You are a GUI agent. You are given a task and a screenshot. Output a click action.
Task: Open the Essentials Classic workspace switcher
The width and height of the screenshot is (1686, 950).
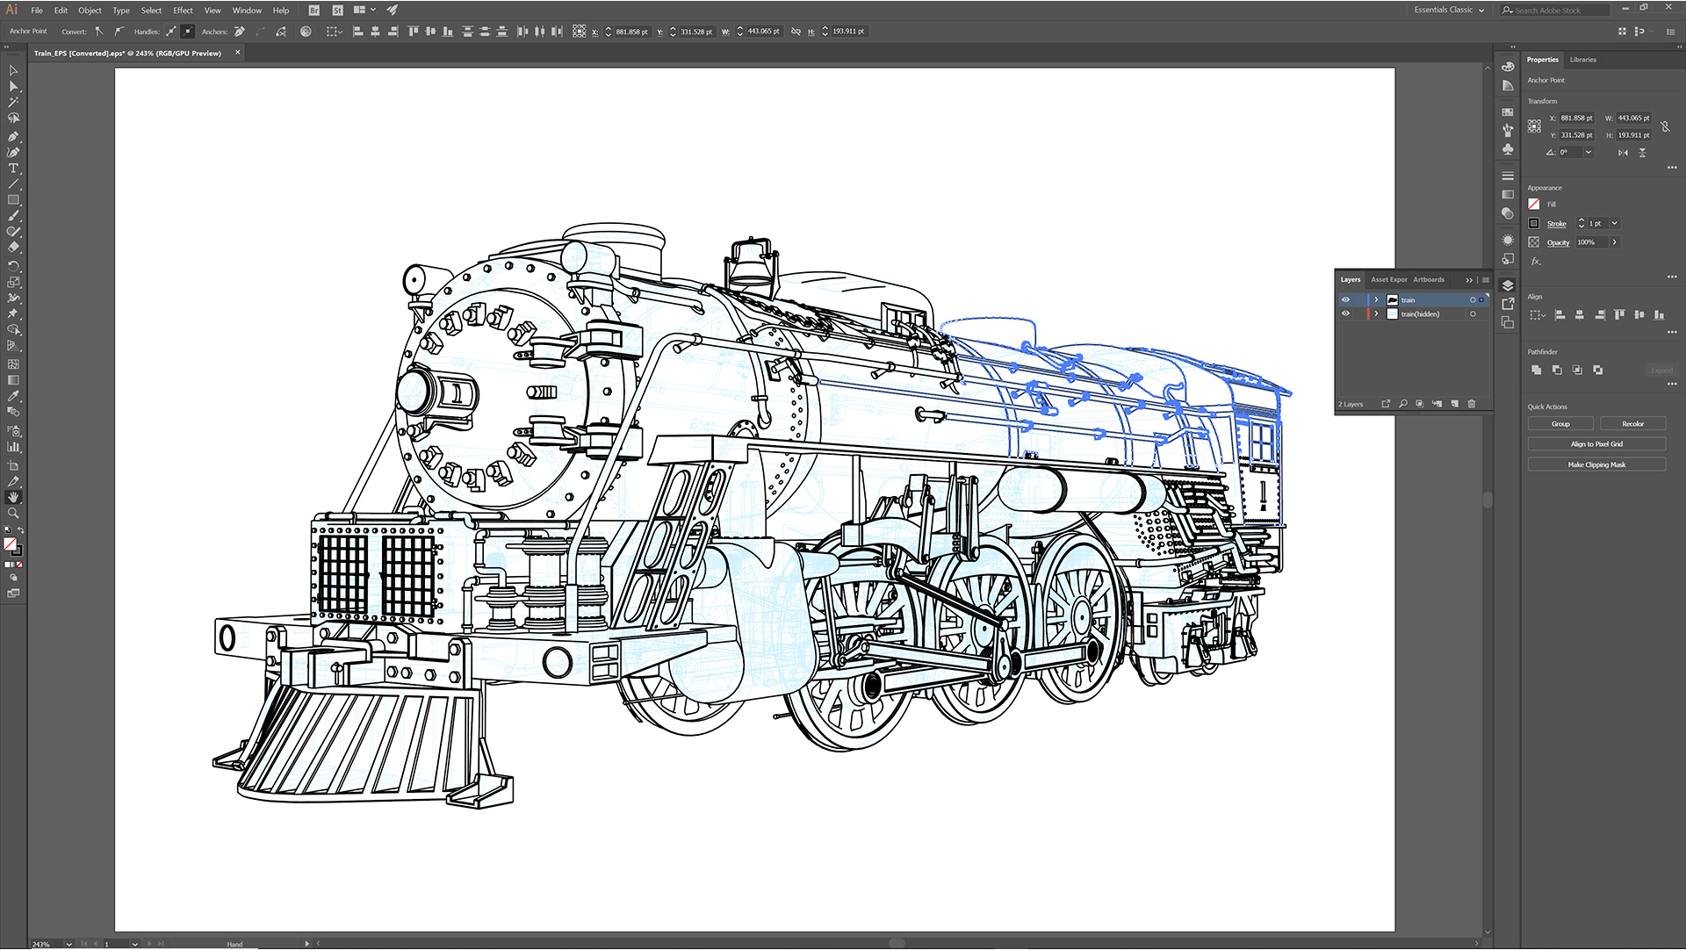(x=1448, y=10)
